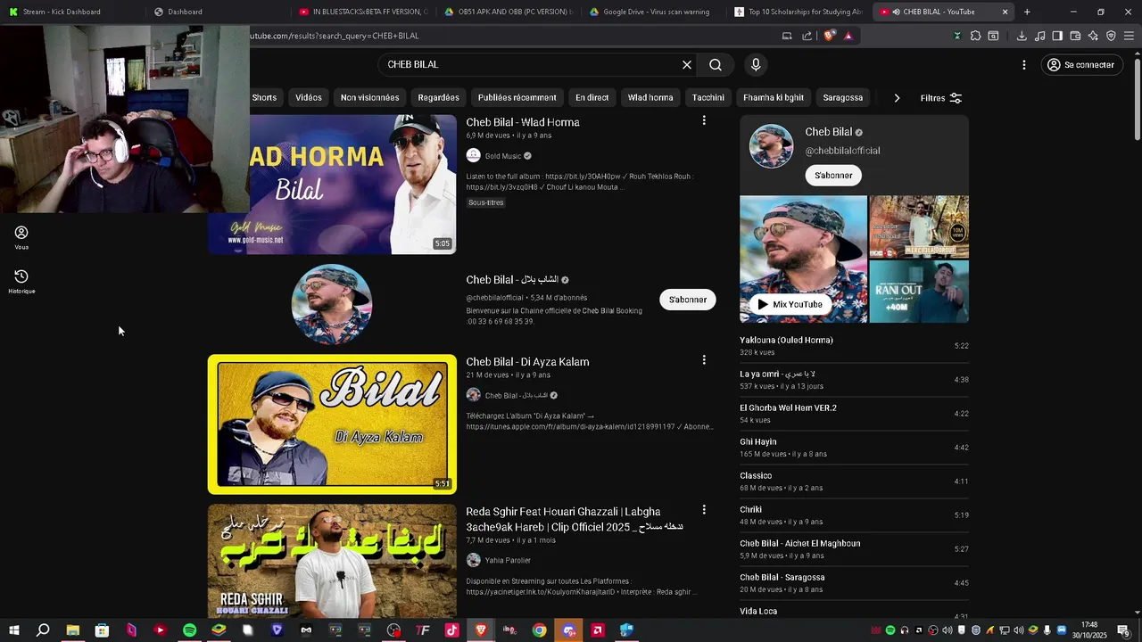Open Yahia Parolier channel link

pos(508,560)
